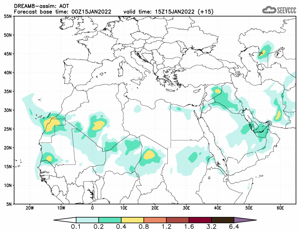
Task: Click the '40N' latitude label
Action: click(x=8, y=73)
